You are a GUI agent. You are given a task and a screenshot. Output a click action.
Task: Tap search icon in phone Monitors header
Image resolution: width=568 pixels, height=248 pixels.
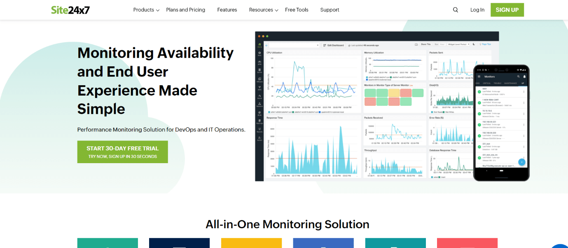pos(519,77)
